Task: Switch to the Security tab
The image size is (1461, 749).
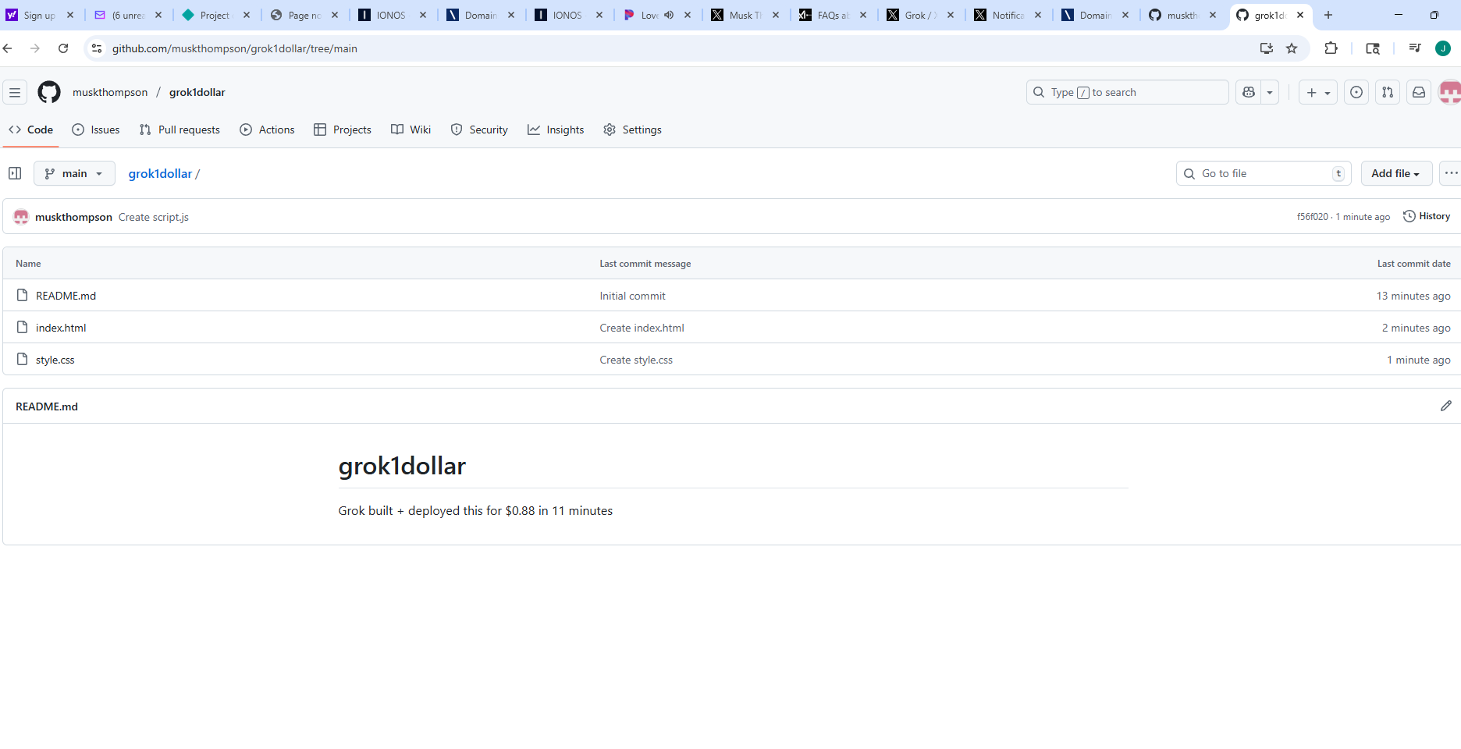Action: click(x=479, y=130)
